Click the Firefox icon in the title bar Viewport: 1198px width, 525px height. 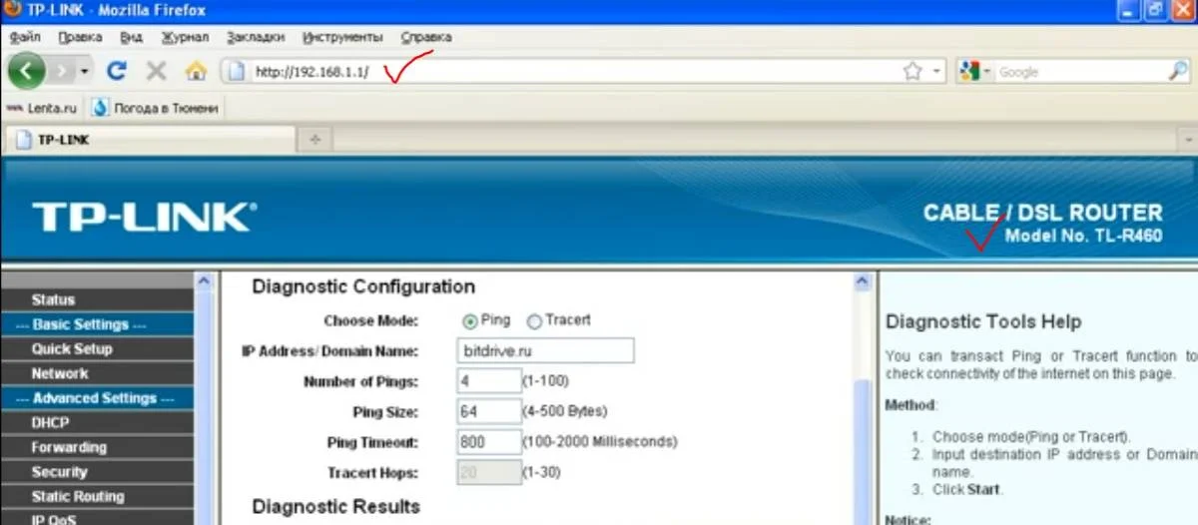click(x=13, y=10)
